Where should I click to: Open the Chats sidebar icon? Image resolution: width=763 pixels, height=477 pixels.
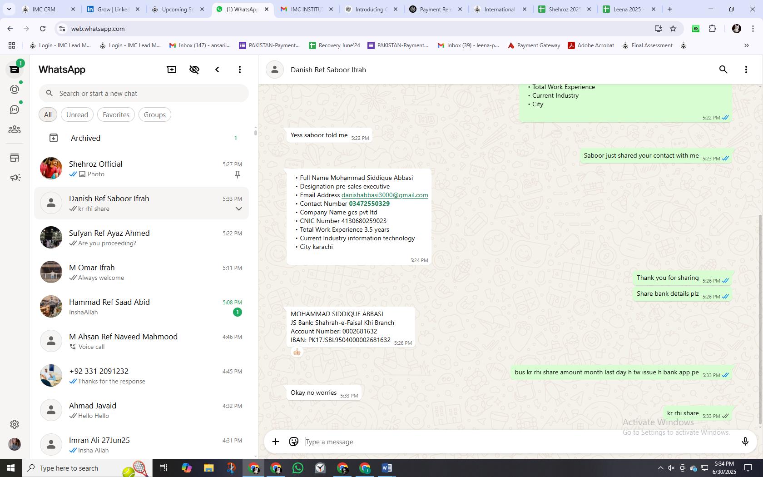coord(15,70)
